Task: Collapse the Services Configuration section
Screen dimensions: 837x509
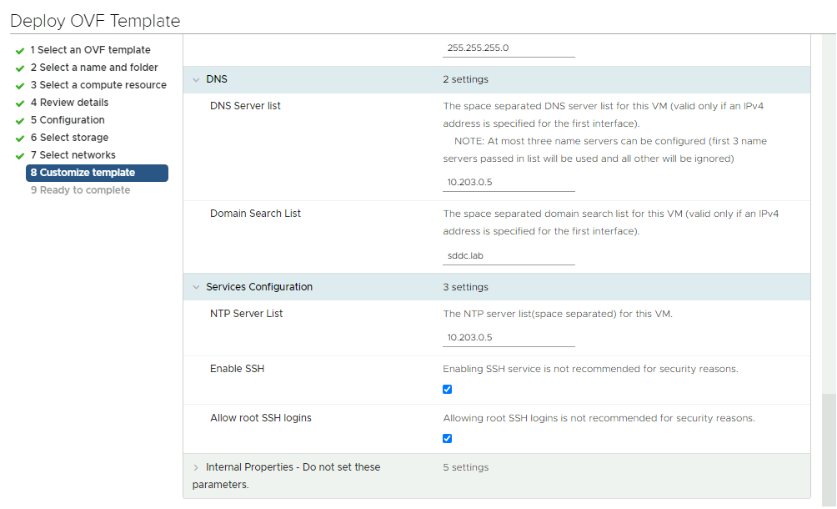Action: (197, 287)
